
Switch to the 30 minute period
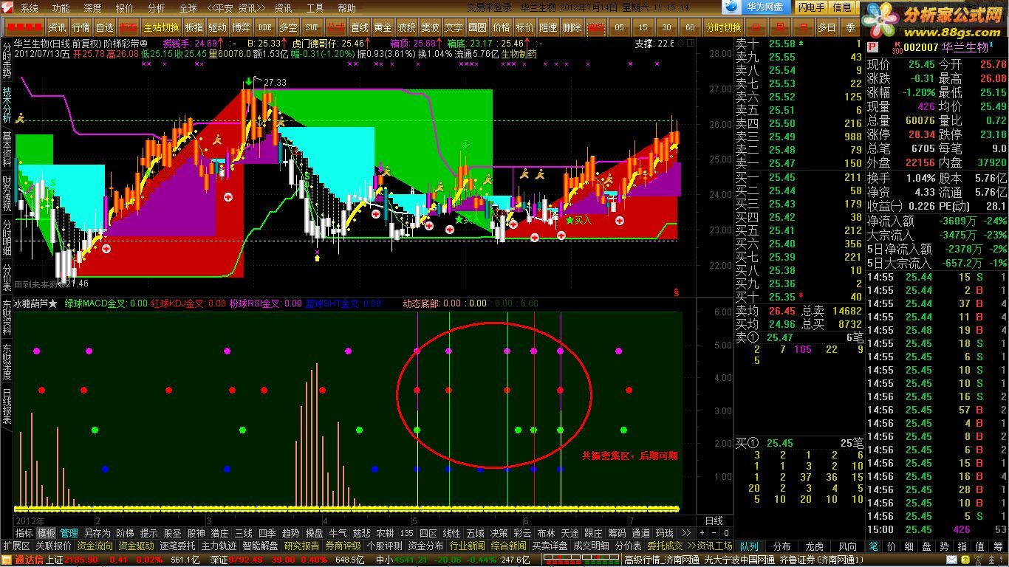click(x=666, y=27)
